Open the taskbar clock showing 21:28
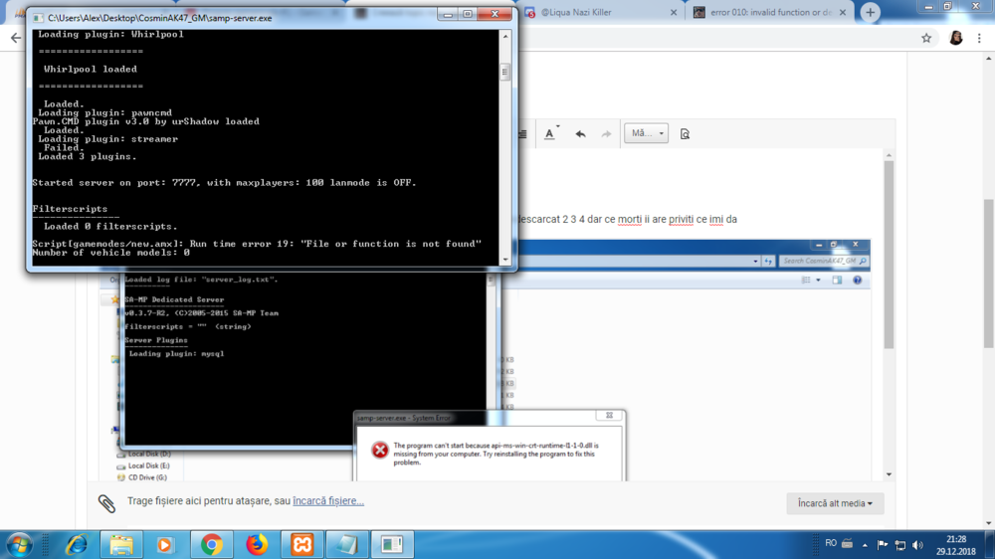The height and width of the screenshot is (559, 995). [x=955, y=545]
